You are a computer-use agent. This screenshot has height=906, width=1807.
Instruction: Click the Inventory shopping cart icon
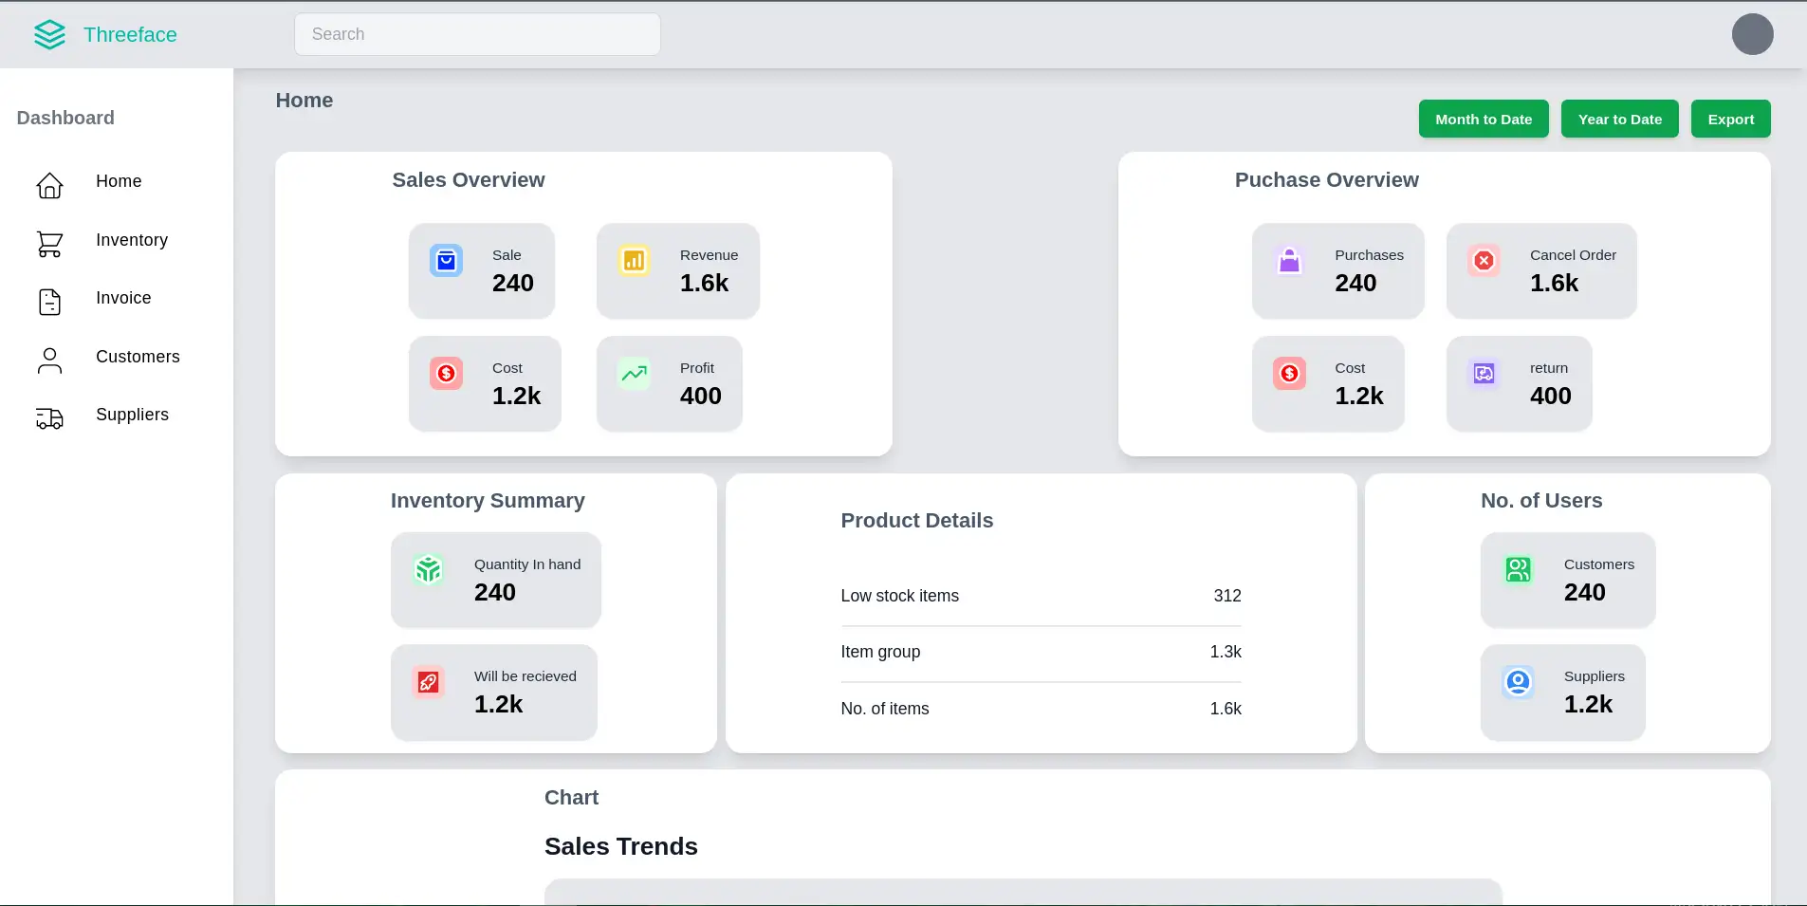(49, 244)
